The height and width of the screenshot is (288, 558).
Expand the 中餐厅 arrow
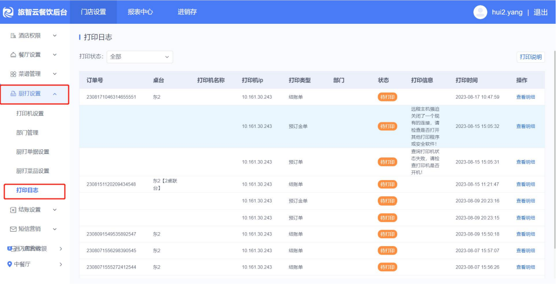61,264
